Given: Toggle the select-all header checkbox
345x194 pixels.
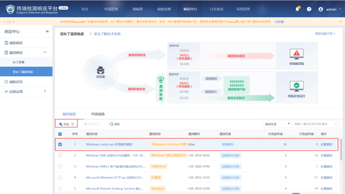Looking at the screenshot, I should point(60,134).
